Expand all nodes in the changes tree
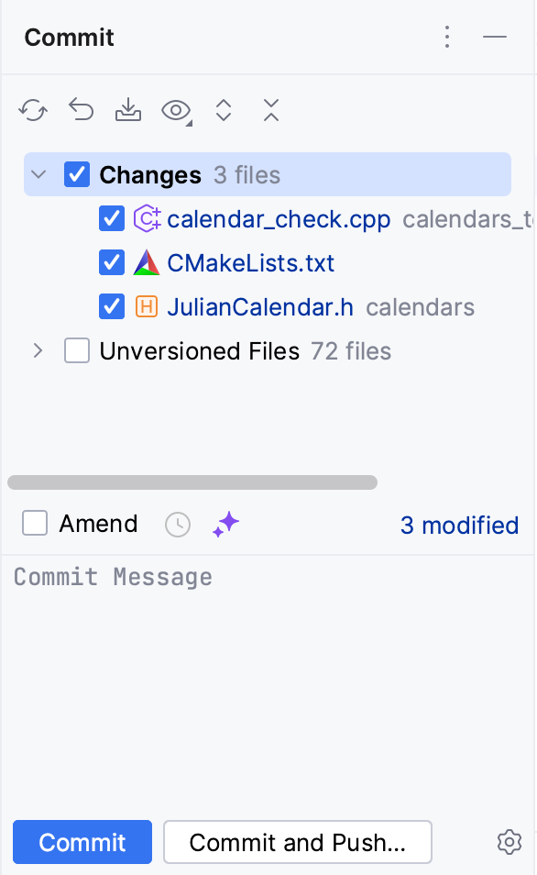Screen dimensions: 537x875 tap(224, 109)
